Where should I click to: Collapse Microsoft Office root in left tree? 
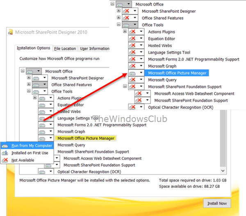23,71
